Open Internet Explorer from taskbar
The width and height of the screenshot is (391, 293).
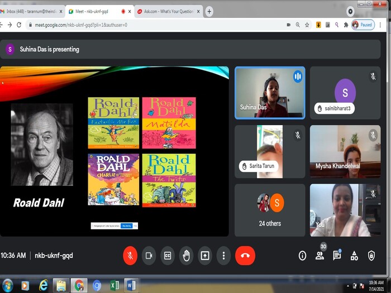43,286
